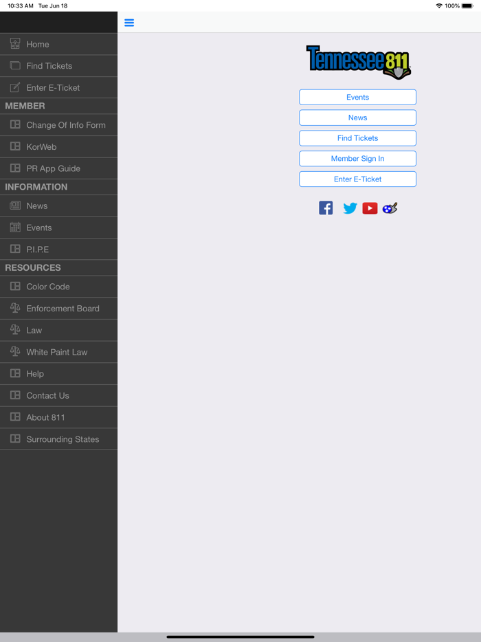Select Find Tickets in the sidebar

[58, 66]
